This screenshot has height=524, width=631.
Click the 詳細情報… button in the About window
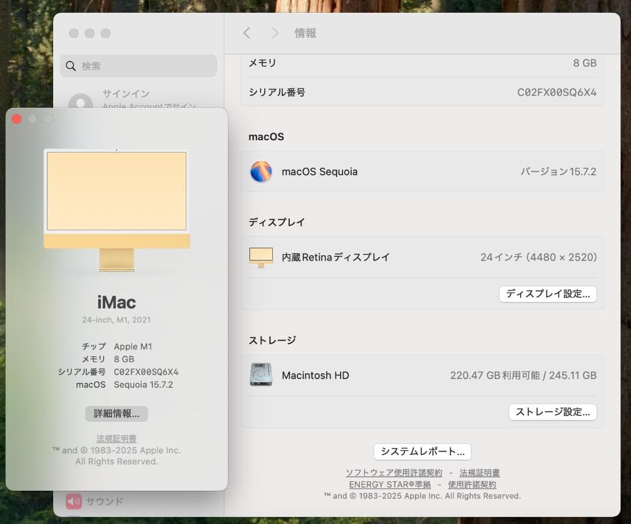point(117,414)
